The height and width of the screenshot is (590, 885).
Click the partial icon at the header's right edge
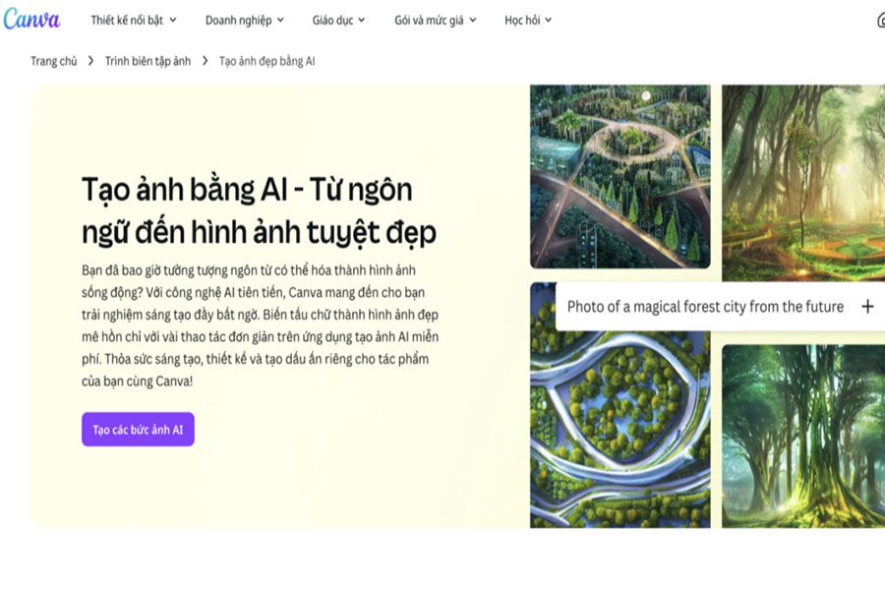point(881,21)
